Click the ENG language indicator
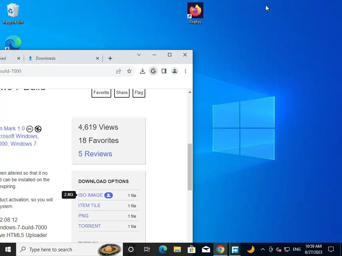 pos(297,249)
